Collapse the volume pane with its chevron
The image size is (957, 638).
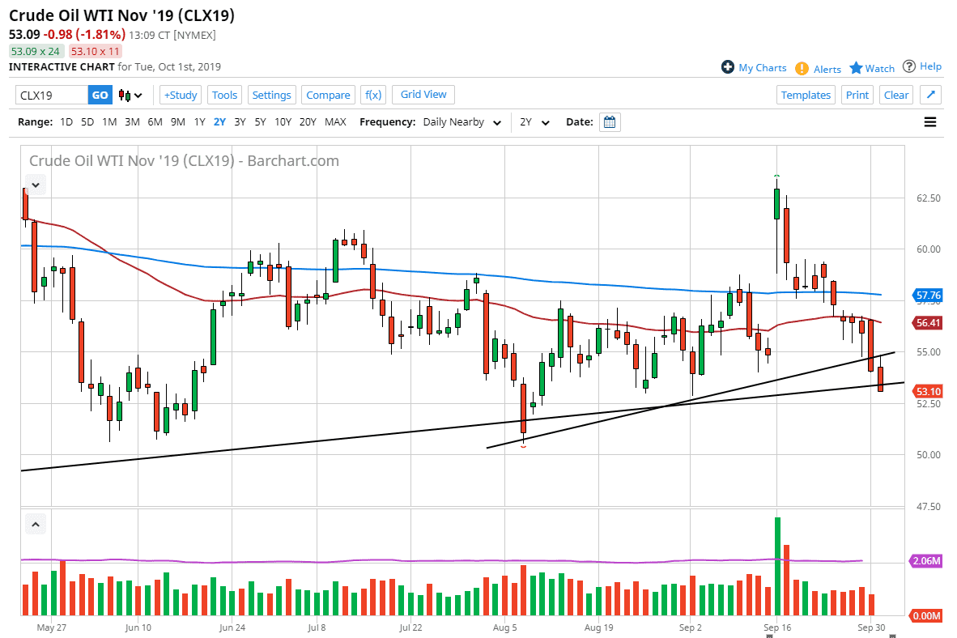point(35,525)
